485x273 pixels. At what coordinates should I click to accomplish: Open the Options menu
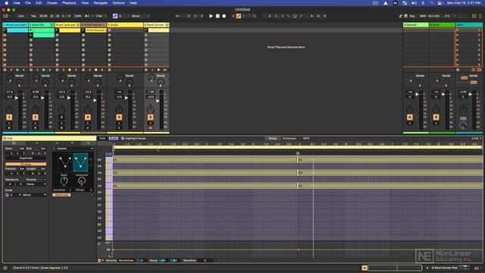(118, 3)
